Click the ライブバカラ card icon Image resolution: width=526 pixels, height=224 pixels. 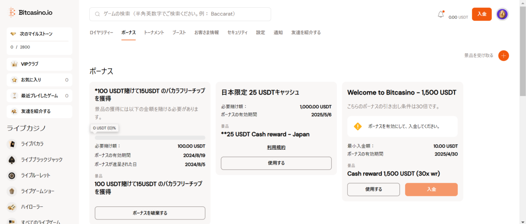[x=12, y=144]
